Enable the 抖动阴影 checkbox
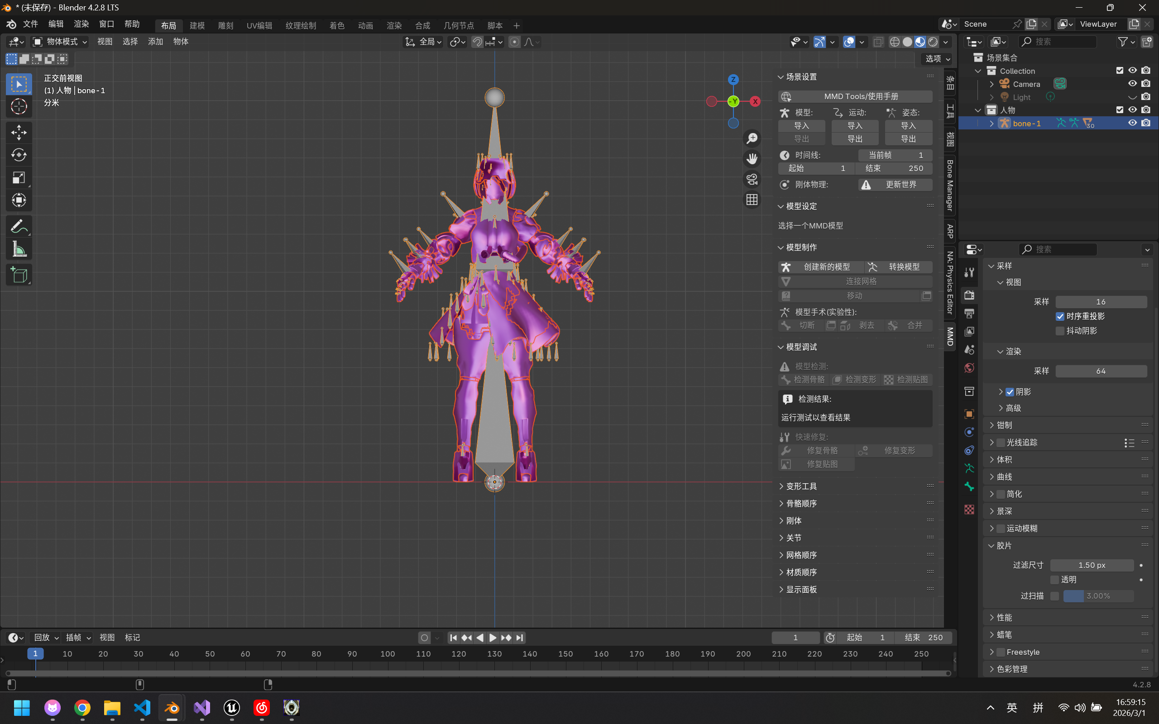Image resolution: width=1159 pixels, height=724 pixels. 1060,331
